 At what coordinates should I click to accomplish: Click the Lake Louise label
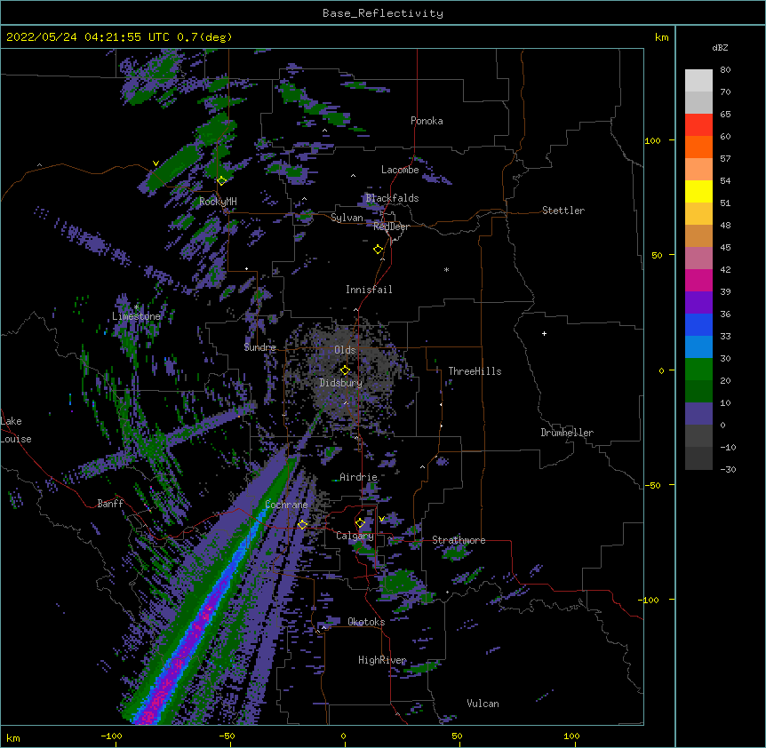pyautogui.click(x=16, y=430)
